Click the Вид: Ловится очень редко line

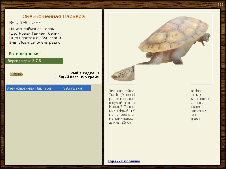[x=35, y=43]
